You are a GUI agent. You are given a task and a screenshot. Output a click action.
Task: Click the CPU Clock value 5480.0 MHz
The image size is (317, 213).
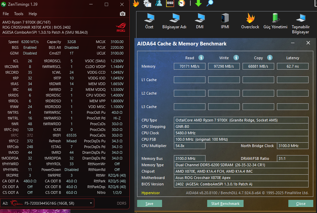pos(241,133)
